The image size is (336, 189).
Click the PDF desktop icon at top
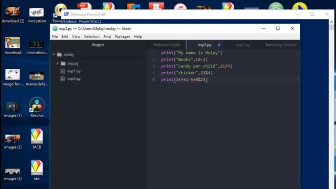[x=84, y=6]
